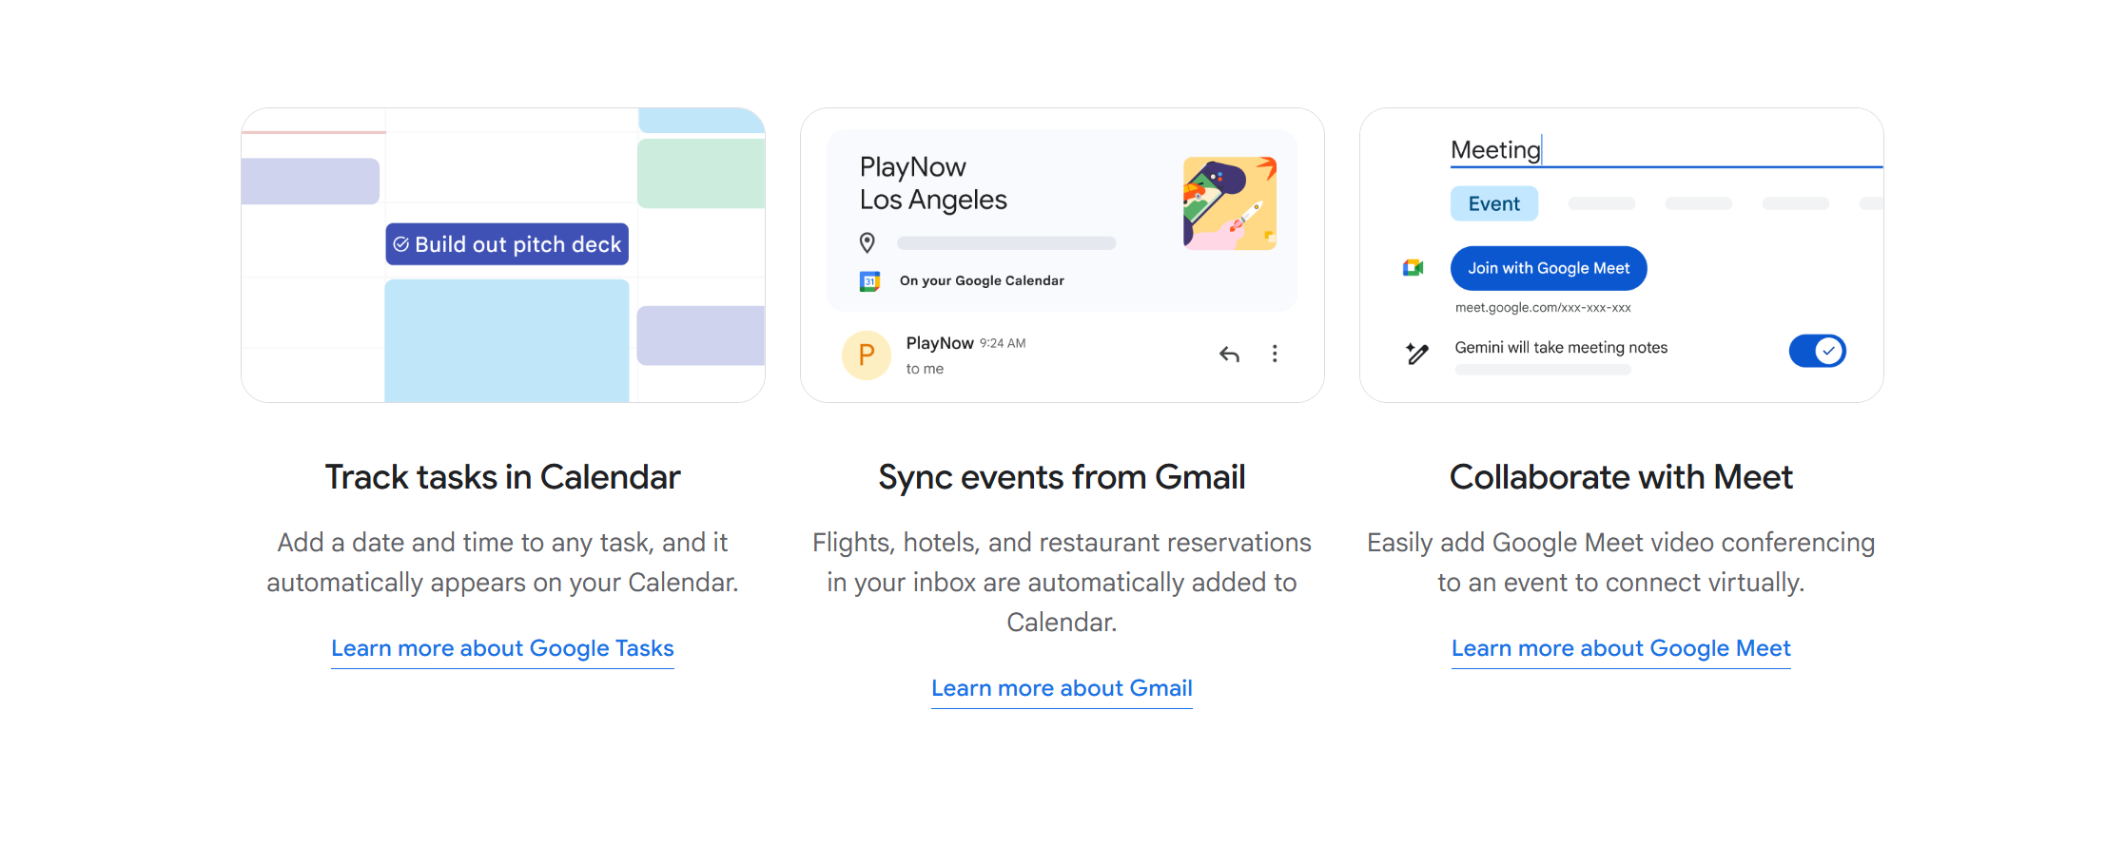Open Learn more about Gmail link
Image resolution: width=2106 pixels, height=864 pixels.
[1062, 688]
